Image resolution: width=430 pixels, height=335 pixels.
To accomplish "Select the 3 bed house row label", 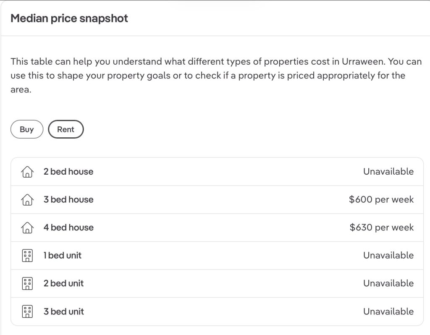I will click(x=68, y=199).
